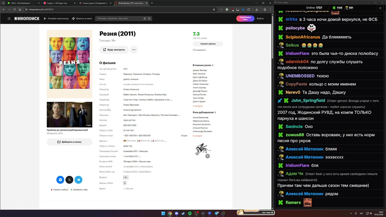The image size is (386, 217).
Task: Open Steam from the taskbar
Action: pyautogui.click(x=183, y=213)
